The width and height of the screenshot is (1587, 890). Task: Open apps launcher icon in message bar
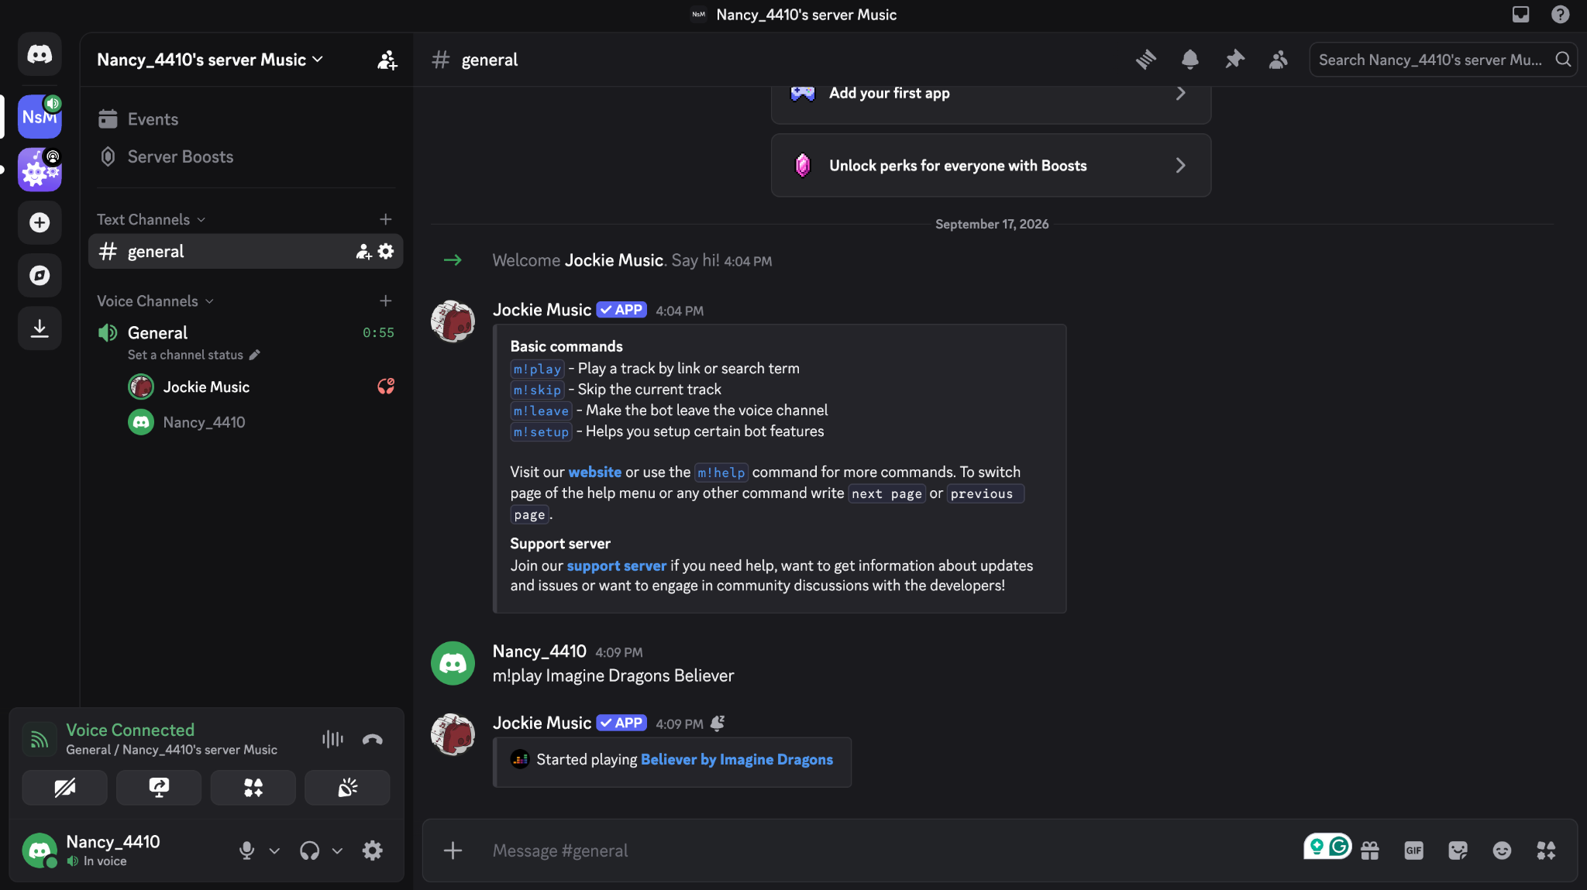click(x=1546, y=850)
